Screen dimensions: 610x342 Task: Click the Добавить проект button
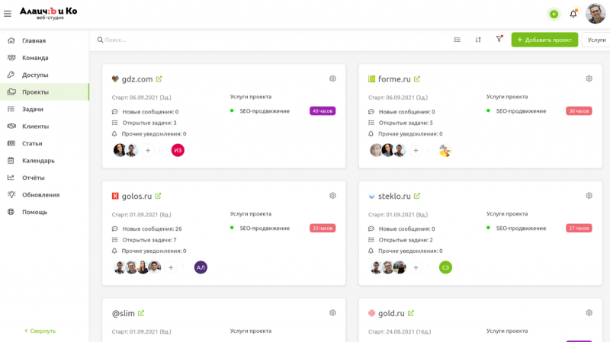click(x=544, y=40)
